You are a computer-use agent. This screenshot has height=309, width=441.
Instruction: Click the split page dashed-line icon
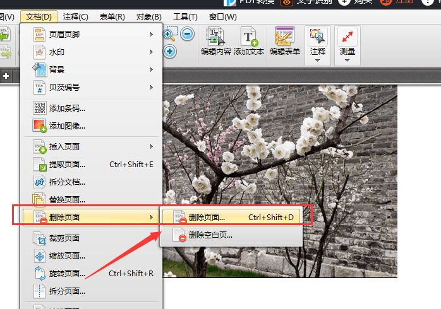click(x=39, y=291)
